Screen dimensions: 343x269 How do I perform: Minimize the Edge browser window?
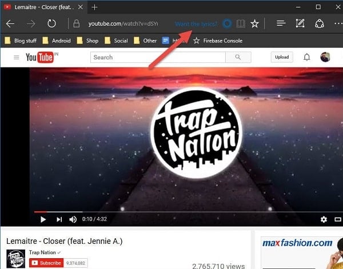298,7
